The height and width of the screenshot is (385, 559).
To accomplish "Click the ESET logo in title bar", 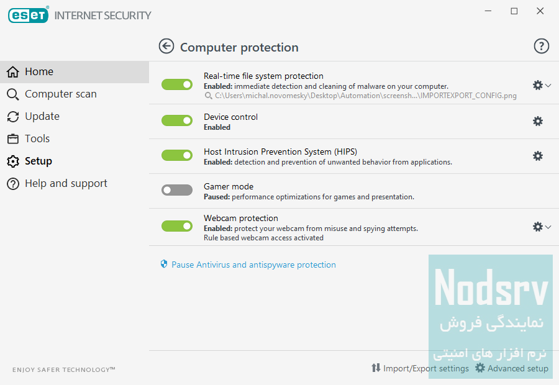I will pyautogui.click(x=28, y=15).
